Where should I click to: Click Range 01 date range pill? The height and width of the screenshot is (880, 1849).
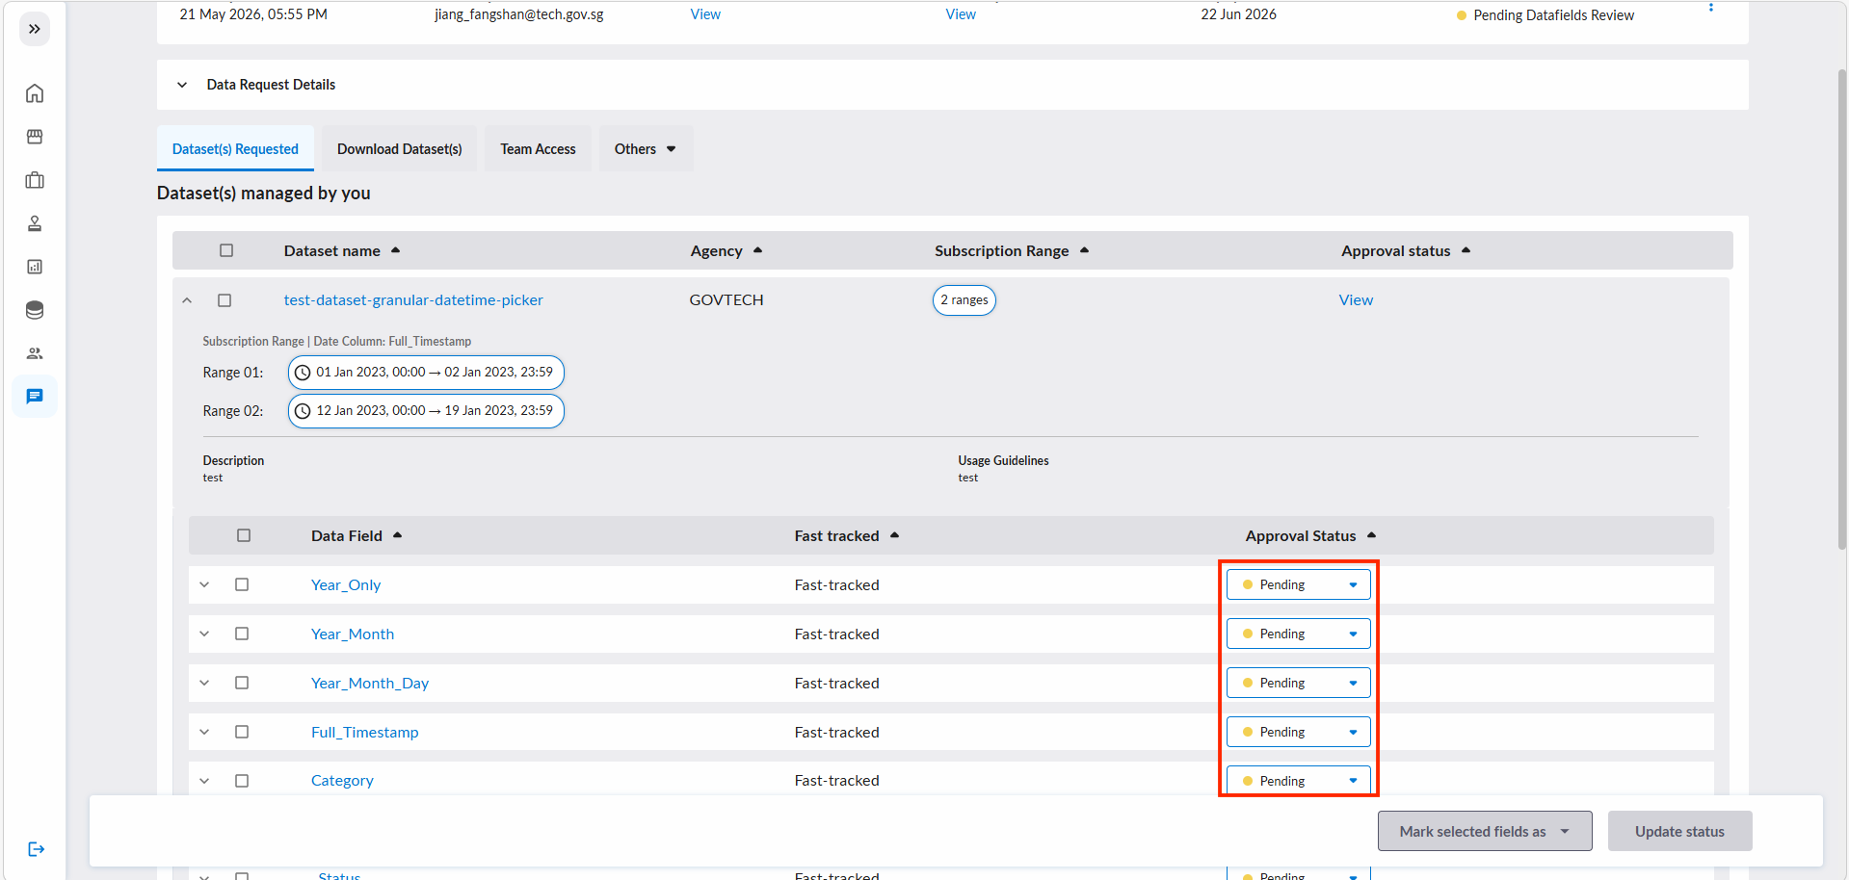tap(426, 373)
